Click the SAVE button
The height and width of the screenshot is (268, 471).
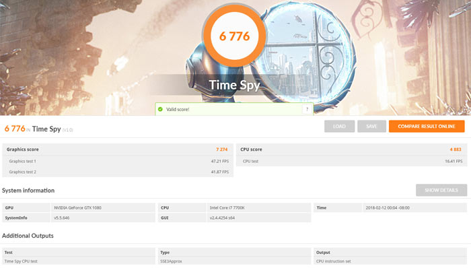[x=371, y=127]
